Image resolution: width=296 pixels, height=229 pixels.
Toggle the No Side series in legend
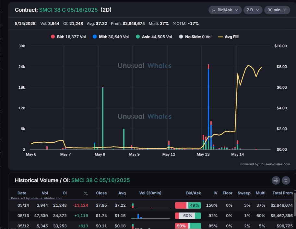(195, 37)
